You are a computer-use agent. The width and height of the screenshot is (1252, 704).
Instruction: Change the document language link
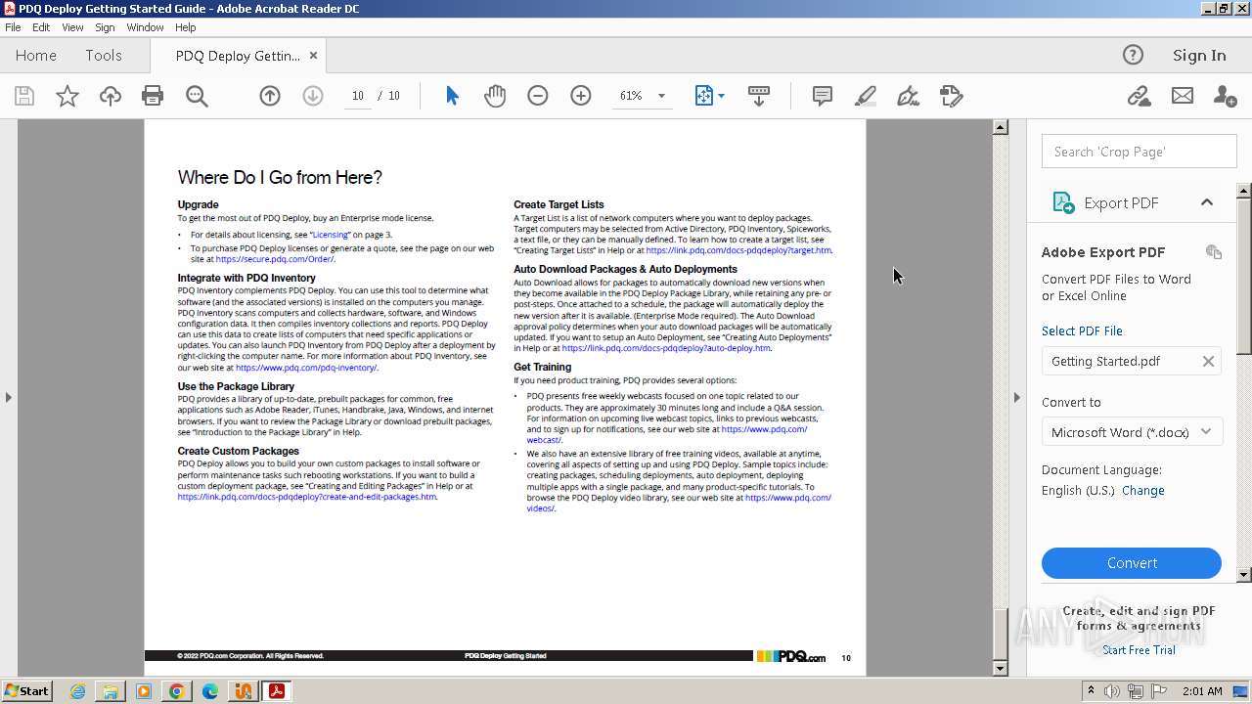click(1143, 491)
